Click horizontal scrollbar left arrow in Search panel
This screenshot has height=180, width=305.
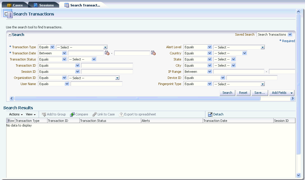point(12,98)
